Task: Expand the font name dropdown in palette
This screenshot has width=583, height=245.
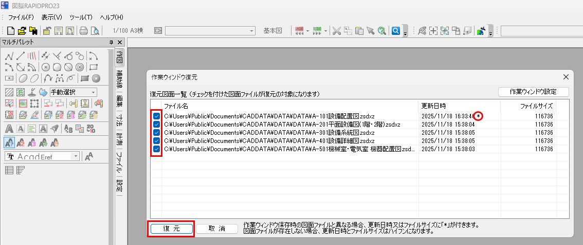Action: point(76,156)
